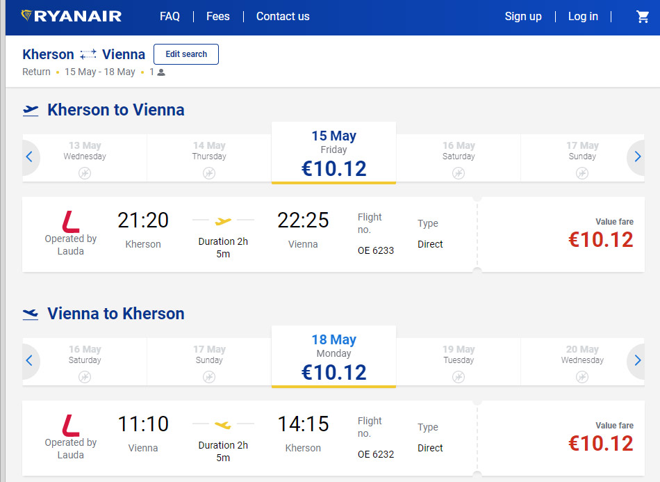Click the Lauda logo on flight OE 6232
This screenshot has height=482, width=660.
coord(71,426)
